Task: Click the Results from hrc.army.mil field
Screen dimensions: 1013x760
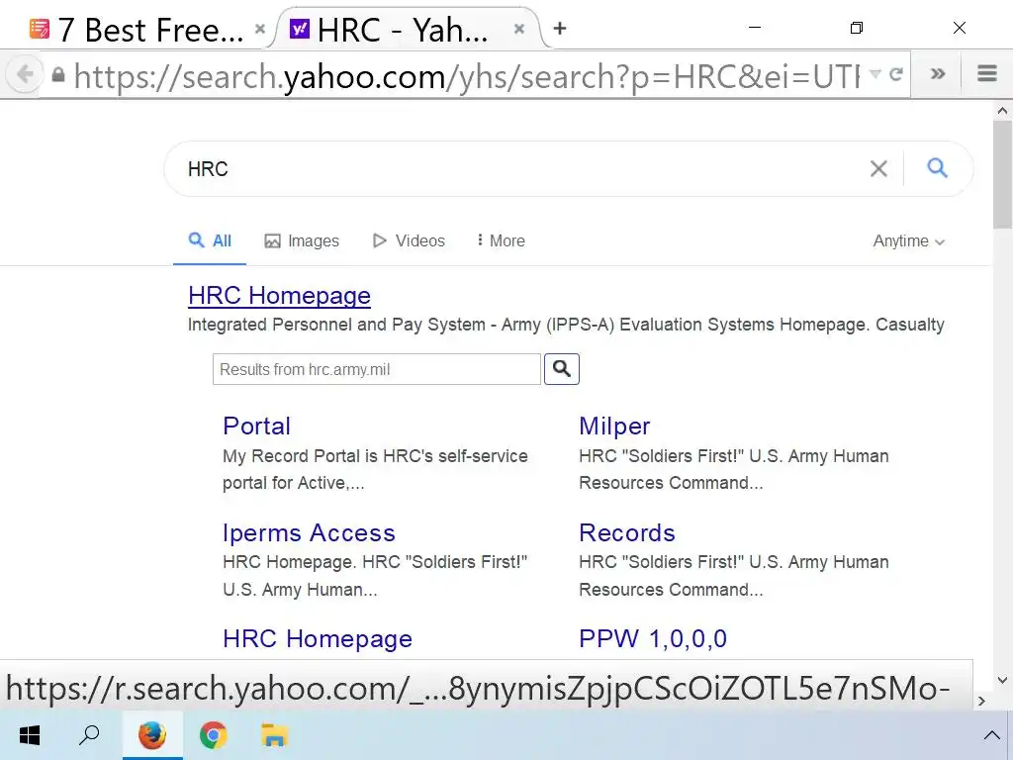Action: 377,369
